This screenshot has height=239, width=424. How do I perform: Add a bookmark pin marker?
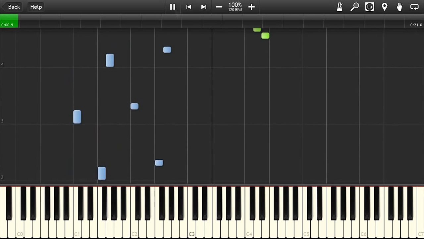(385, 7)
